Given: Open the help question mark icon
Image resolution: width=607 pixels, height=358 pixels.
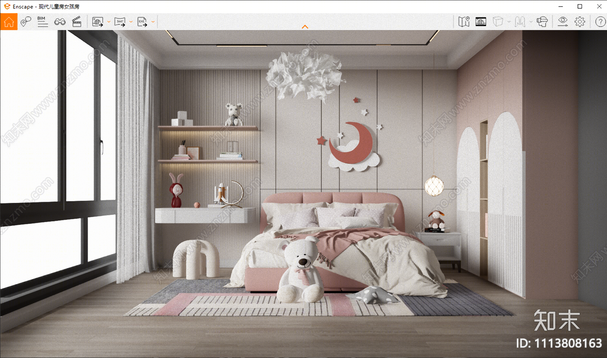Looking at the screenshot, I should click(600, 22).
